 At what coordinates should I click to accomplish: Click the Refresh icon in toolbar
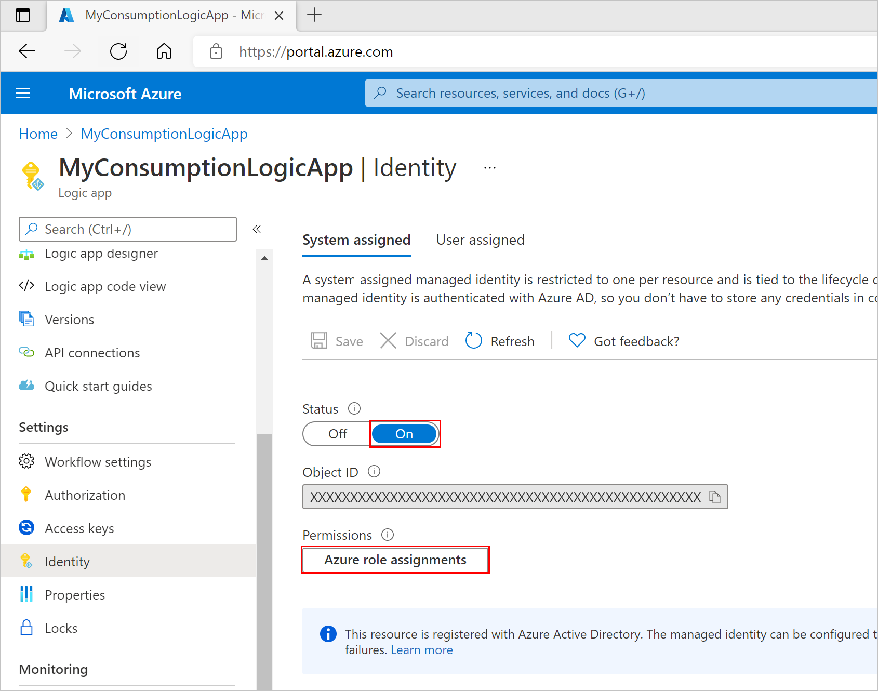click(x=474, y=341)
